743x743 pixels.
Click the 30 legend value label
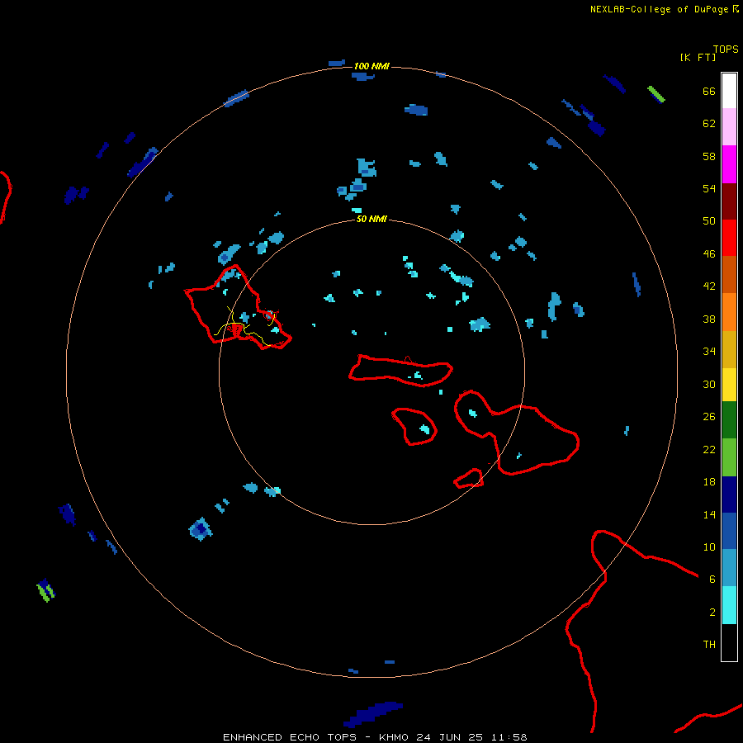tap(709, 384)
